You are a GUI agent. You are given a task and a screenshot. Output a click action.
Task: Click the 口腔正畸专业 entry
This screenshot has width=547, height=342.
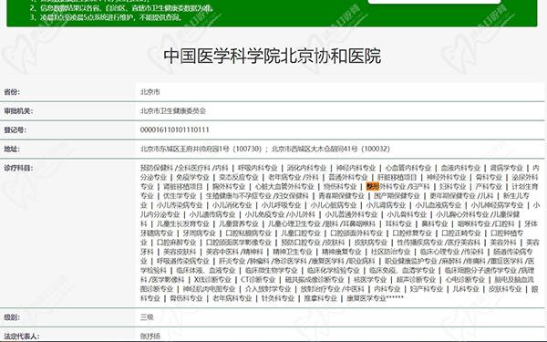(461, 233)
